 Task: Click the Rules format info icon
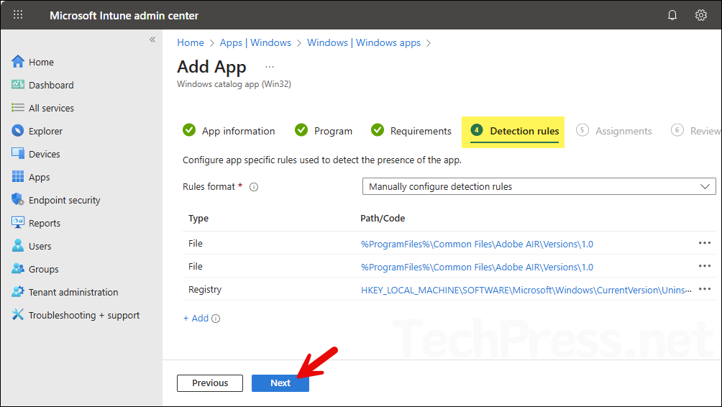254,187
